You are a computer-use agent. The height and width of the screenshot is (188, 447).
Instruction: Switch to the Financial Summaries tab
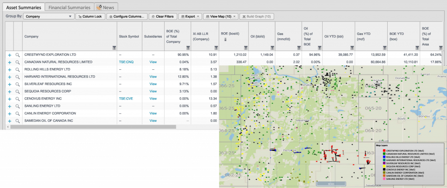tap(69, 7)
